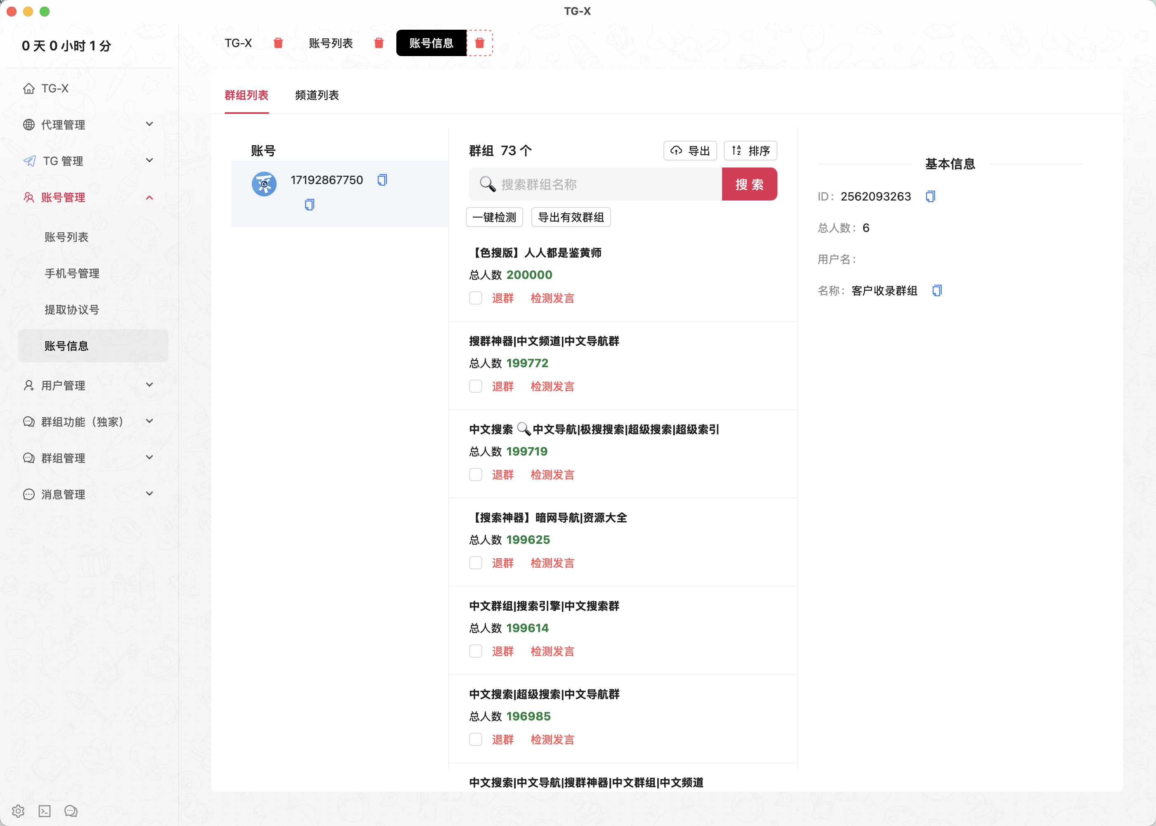This screenshot has width=1156, height=826.
Task: Open 提取协议号 in the sidebar
Action: 72,310
